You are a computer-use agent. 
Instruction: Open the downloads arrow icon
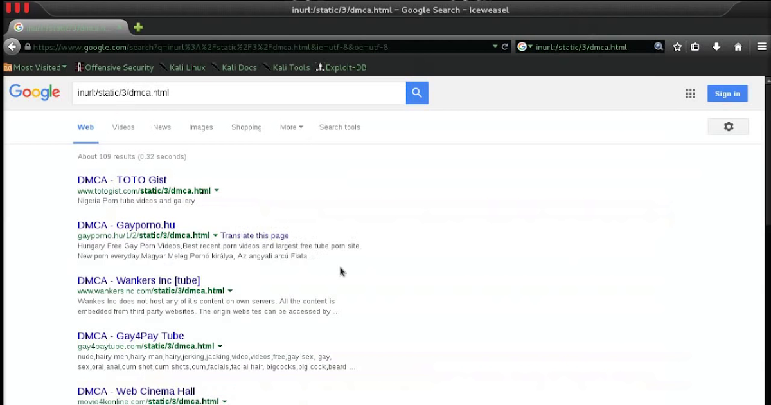pyautogui.click(x=716, y=47)
